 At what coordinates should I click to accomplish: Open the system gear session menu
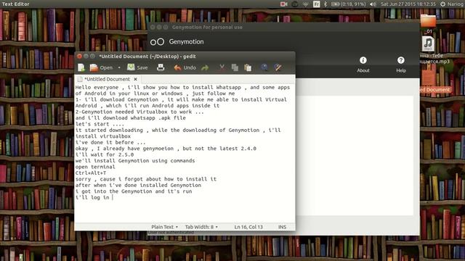(442, 4)
